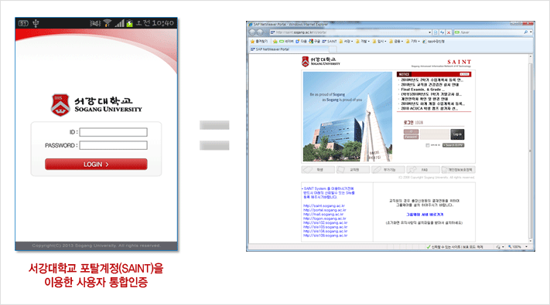The image size is (550, 305).
Task: Toggle the save ID checkbox below login
Action: point(427,145)
